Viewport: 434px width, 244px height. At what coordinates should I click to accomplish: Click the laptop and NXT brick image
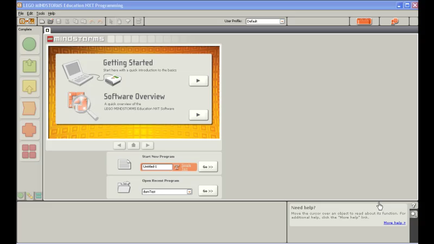point(92,73)
